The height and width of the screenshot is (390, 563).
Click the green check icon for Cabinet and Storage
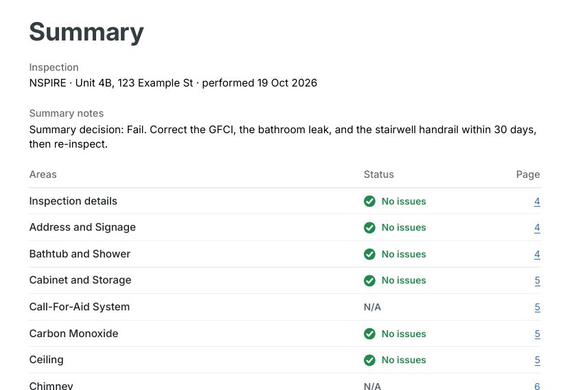click(369, 280)
